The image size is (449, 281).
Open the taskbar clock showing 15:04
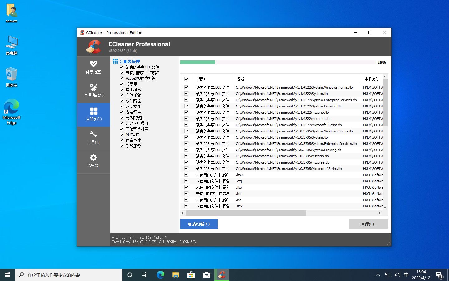tap(421, 275)
